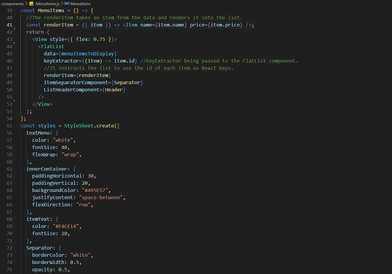
Task: Click the "wrap" string value
Action: (70, 155)
